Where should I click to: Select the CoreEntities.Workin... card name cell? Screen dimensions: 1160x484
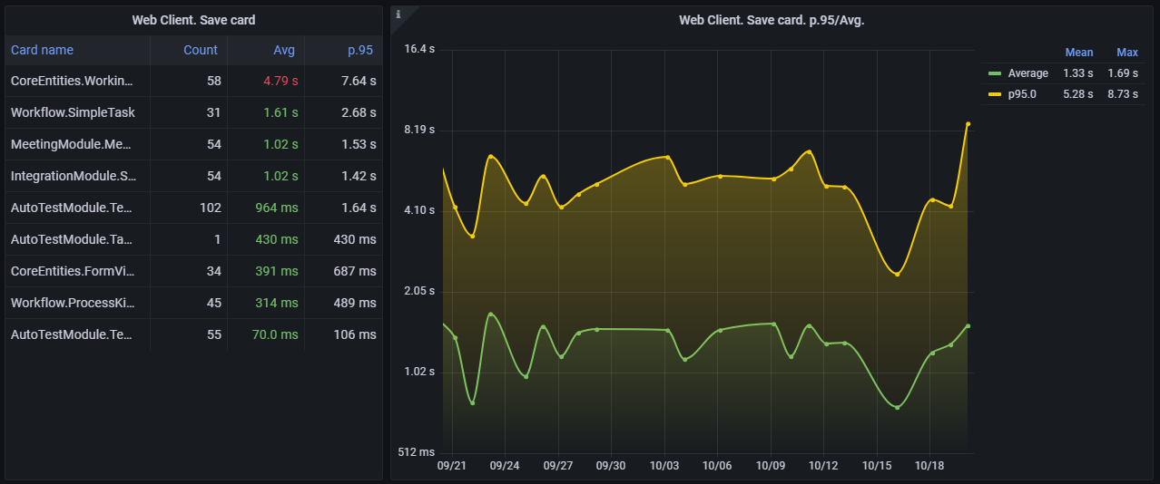coord(72,81)
